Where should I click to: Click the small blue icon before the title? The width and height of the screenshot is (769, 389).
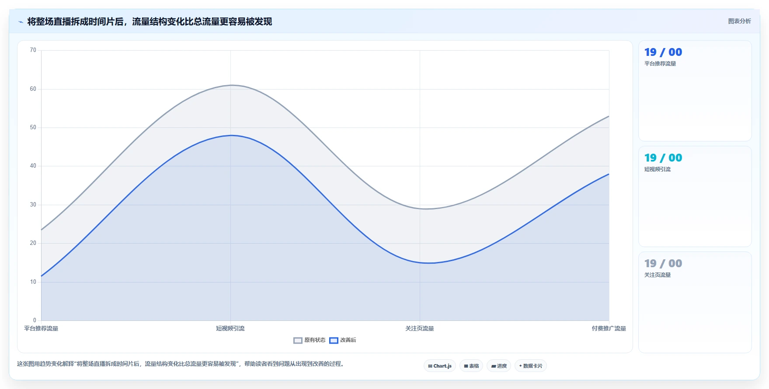coord(21,22)
